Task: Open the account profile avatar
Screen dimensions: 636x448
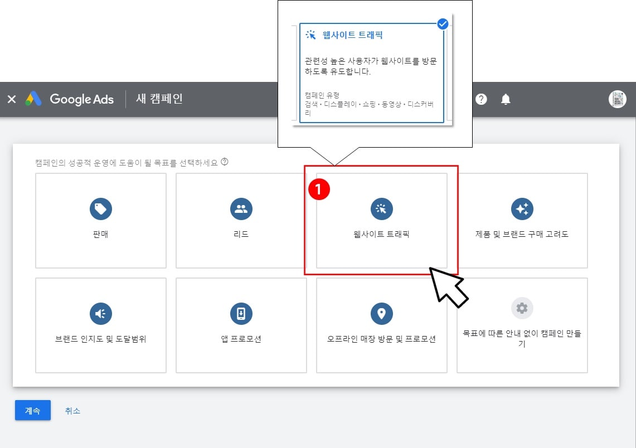Action: [618, 99]
